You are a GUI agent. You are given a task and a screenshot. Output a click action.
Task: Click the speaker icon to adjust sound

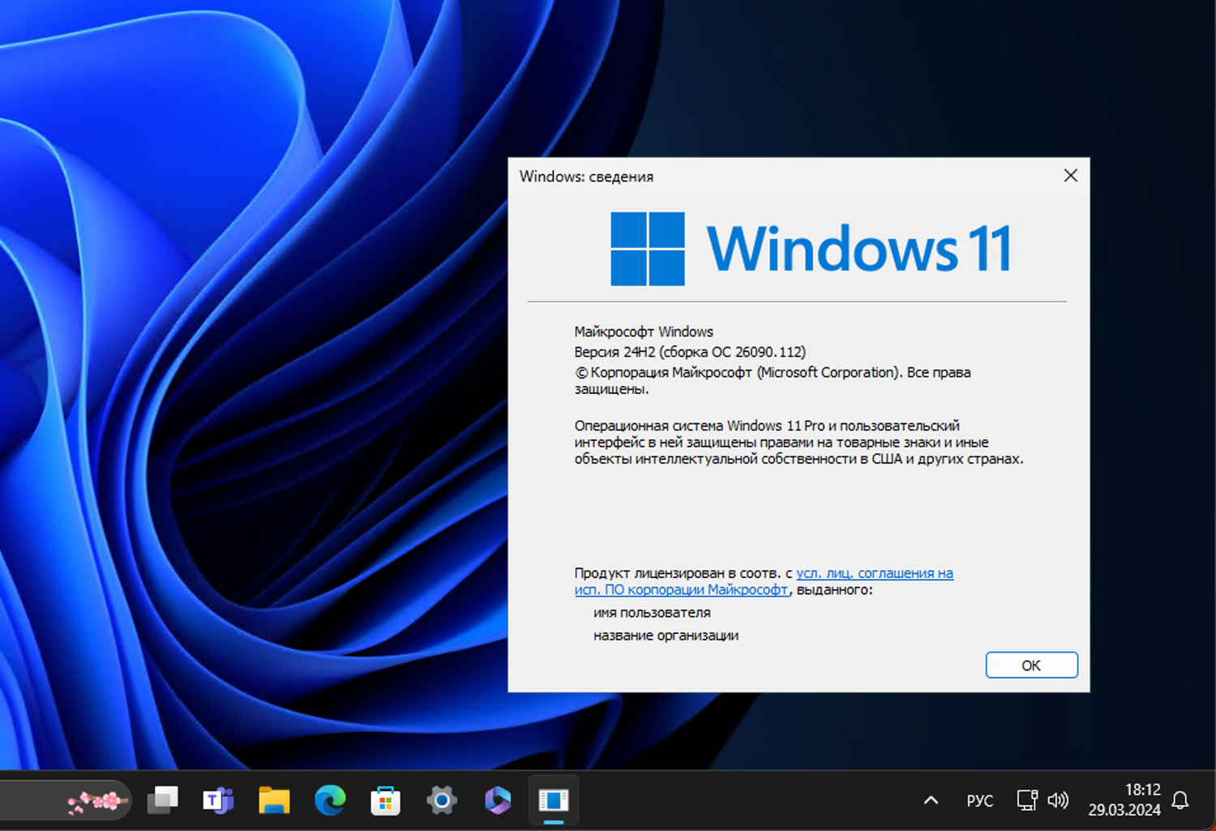click(x=1058, y=801)
